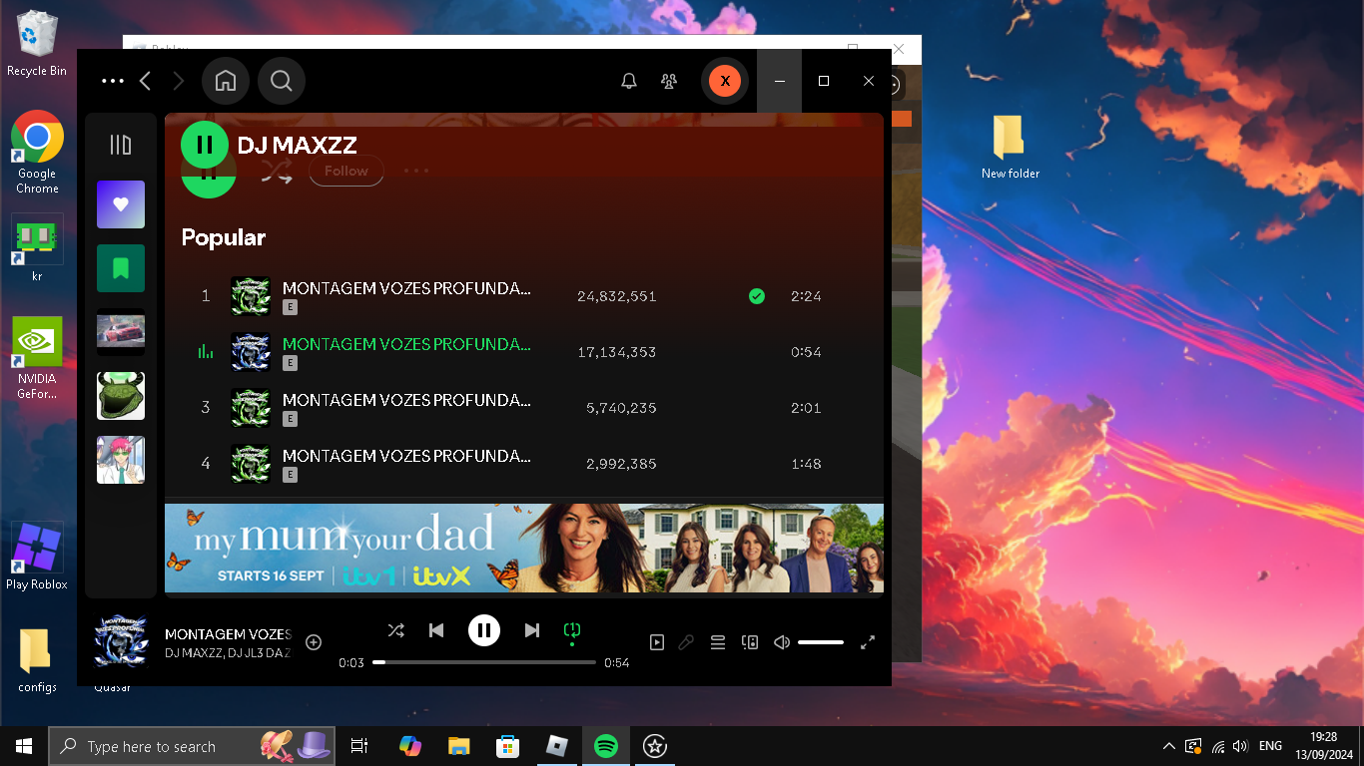The width and height of the screenshot is (1364, 766).
Task: Click track 1 album cover
Action: pos(251,296)
